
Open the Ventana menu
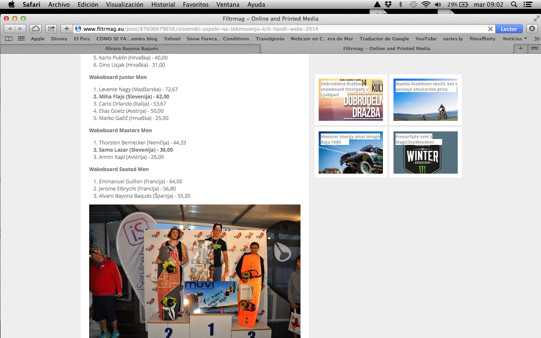(228, 5)
